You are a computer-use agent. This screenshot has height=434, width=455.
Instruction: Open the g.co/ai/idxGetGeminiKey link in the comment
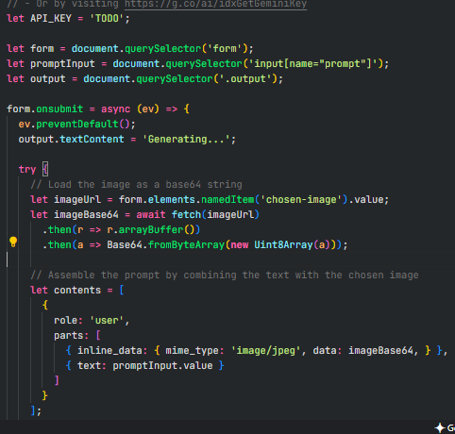pyautogui.click(x=215, y=5)
